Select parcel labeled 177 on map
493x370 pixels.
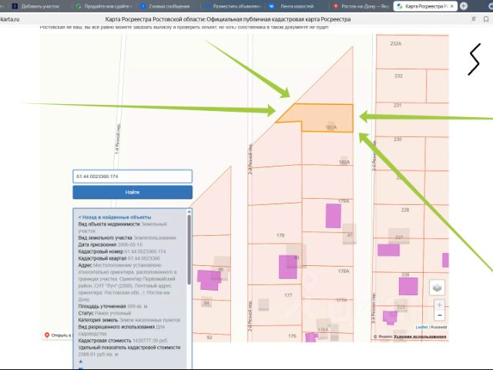click(275, 307)
